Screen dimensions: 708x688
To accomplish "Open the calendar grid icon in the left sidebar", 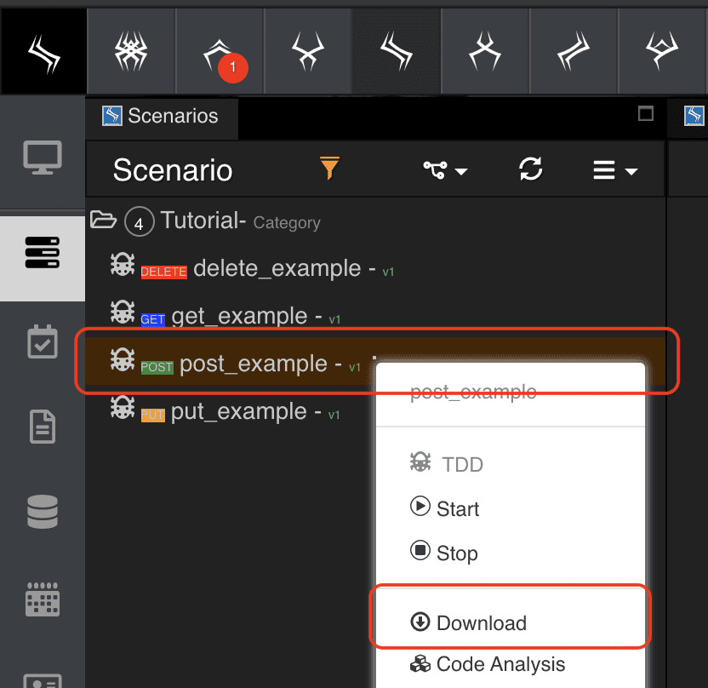I will point(43,599).
